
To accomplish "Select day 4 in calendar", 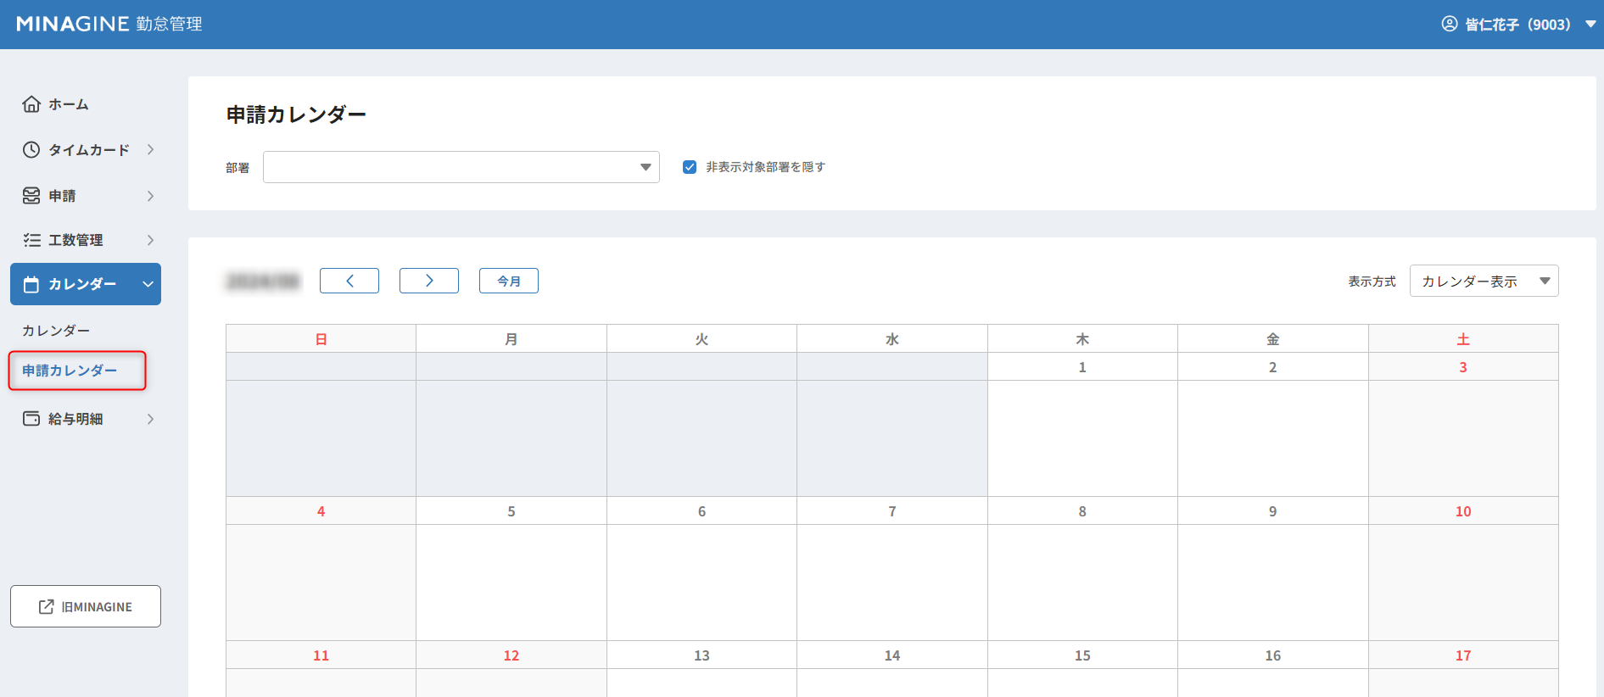I will click(x=321, y=511).
